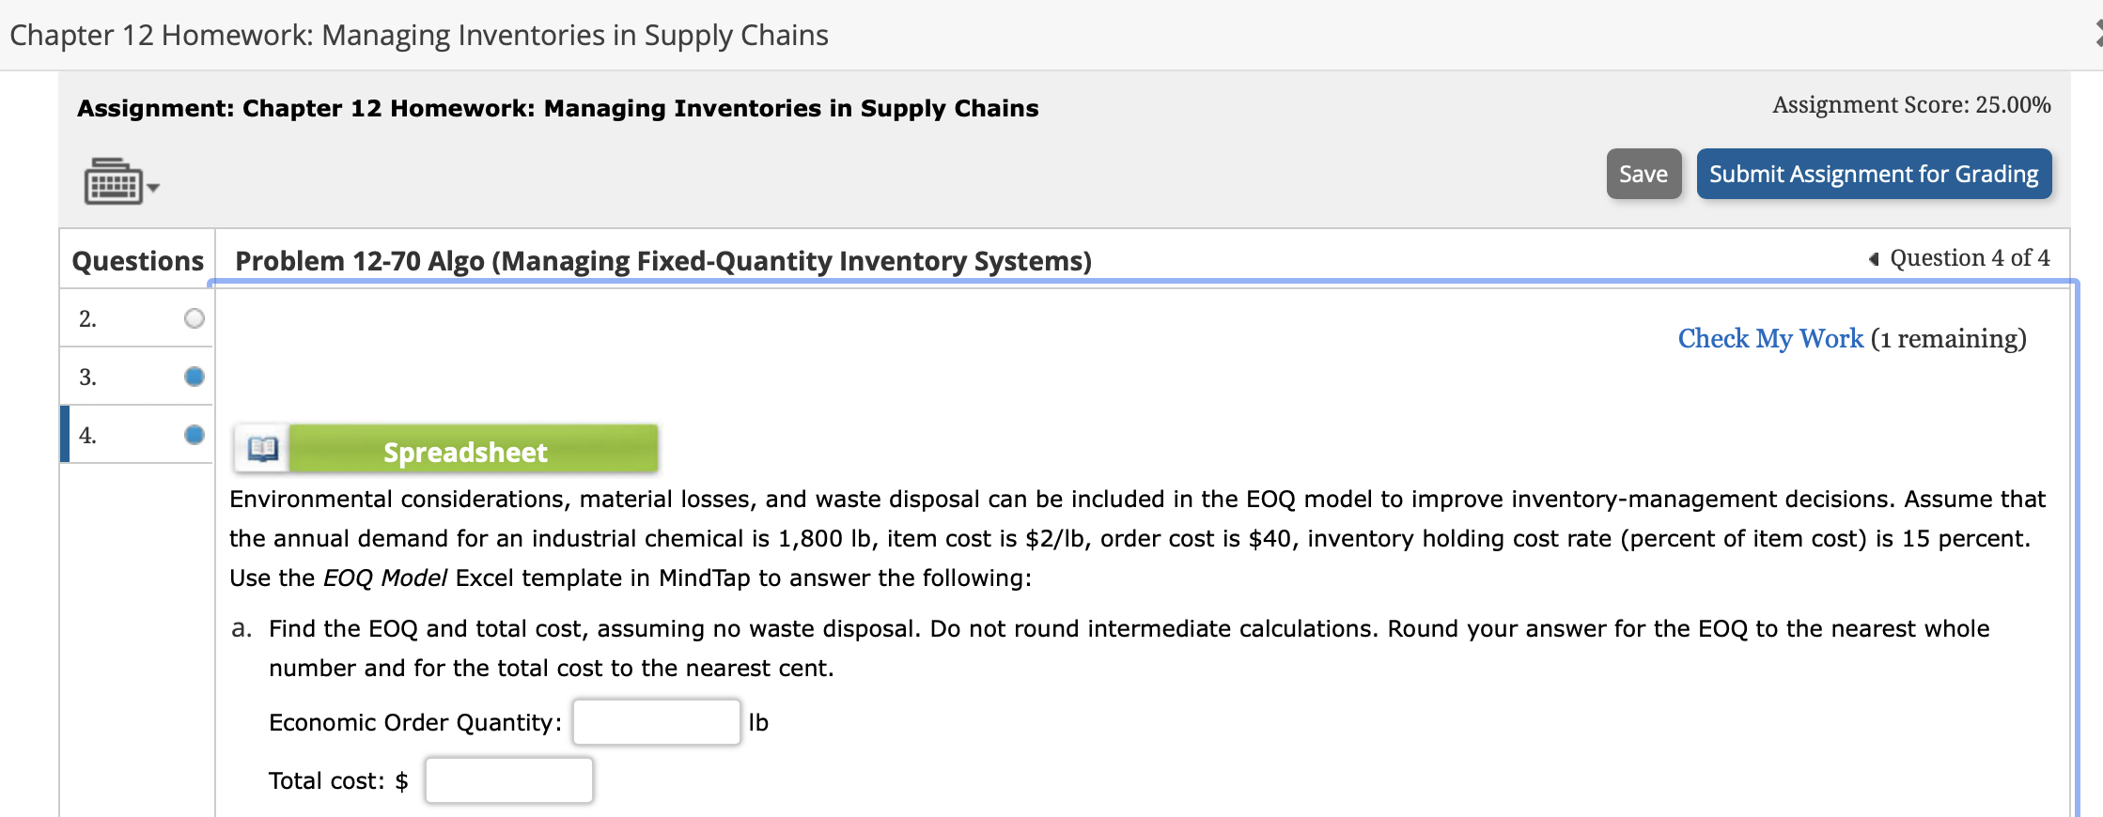Click the "Question 4 of 4" navigator label
Viewport: 2103px width, 817px height.
tap(1969, 258)
